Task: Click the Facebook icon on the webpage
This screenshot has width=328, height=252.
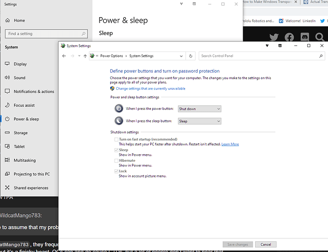Action: 289,37
